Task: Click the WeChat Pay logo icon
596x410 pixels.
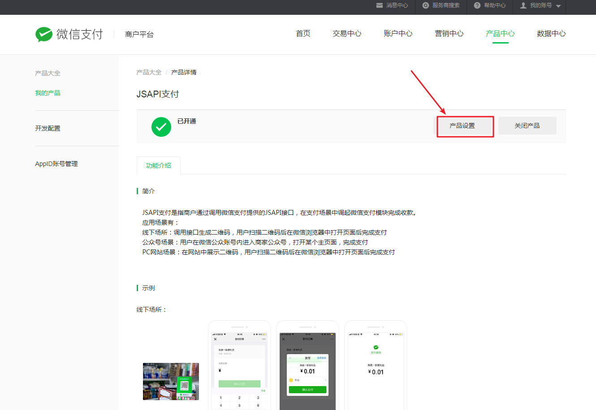Action: pos(44,34)
